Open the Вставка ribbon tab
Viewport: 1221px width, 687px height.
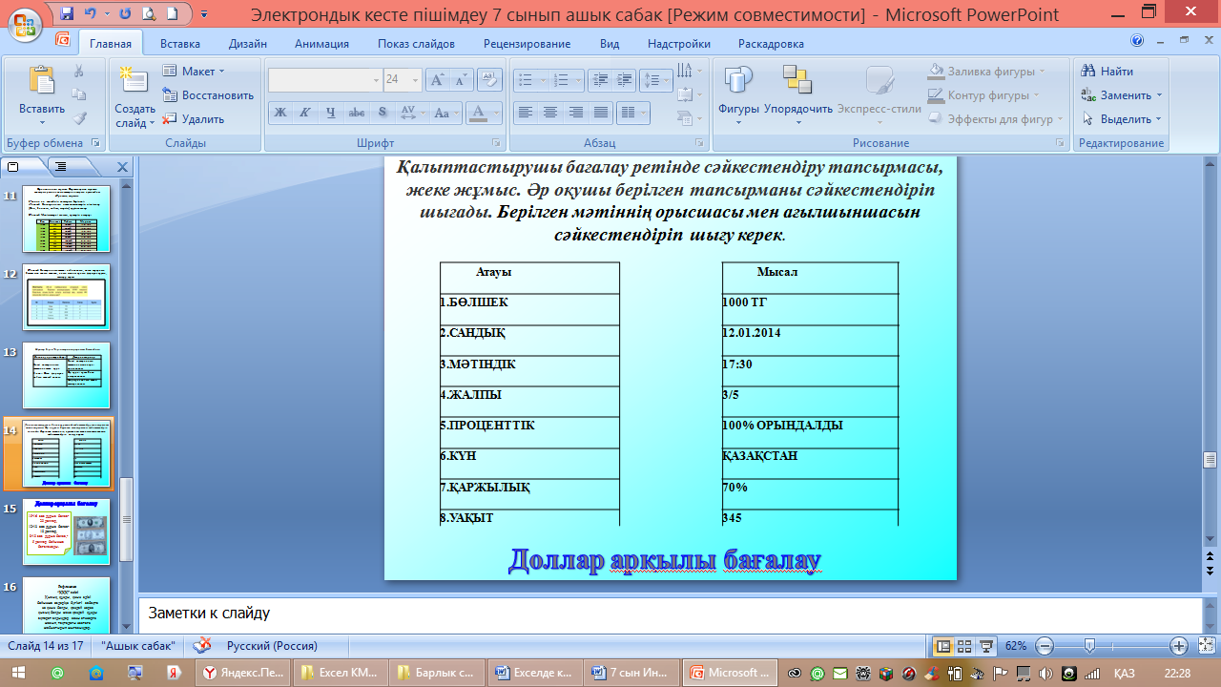pyautogui.click(x=179, y=44)
